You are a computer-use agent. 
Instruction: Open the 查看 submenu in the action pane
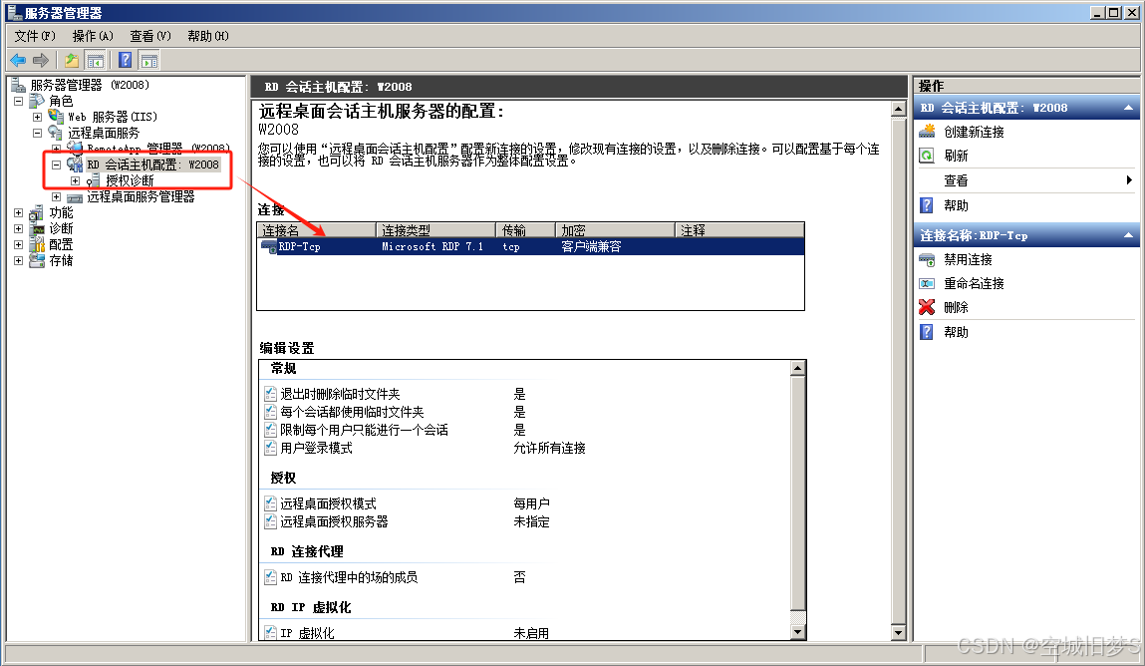[x=956, y=180]
